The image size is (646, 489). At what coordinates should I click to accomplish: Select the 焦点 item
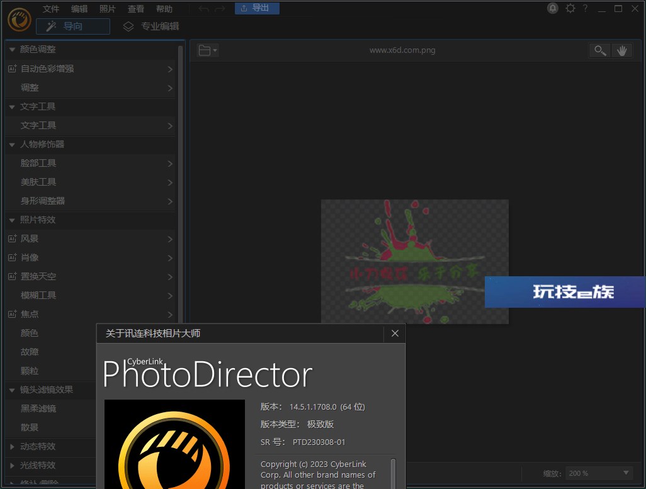(91, 314)
